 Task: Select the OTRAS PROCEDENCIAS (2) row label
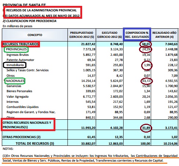22,137
